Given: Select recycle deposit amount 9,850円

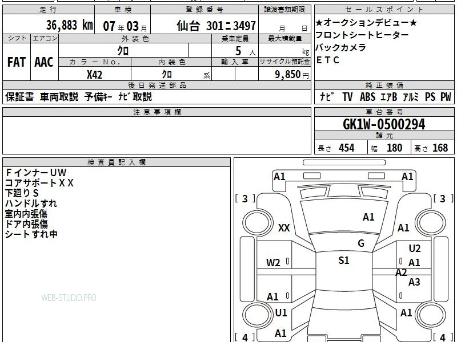Looking at the screenshot, I should 292,75.
